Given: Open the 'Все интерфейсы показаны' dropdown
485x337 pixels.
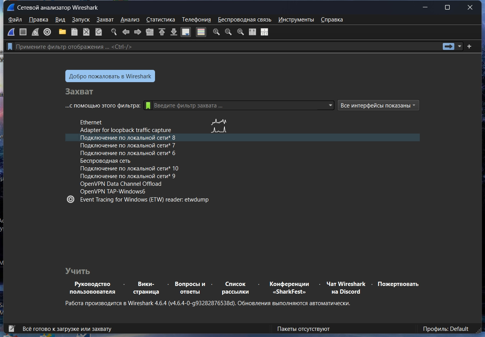Looking at the screenshot, I should coord(378,106).
